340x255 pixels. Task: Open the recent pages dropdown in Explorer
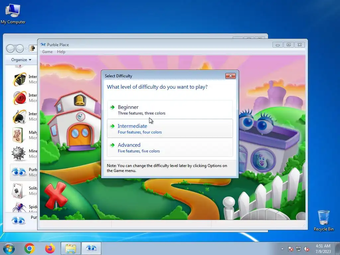(x=27, y=49)
